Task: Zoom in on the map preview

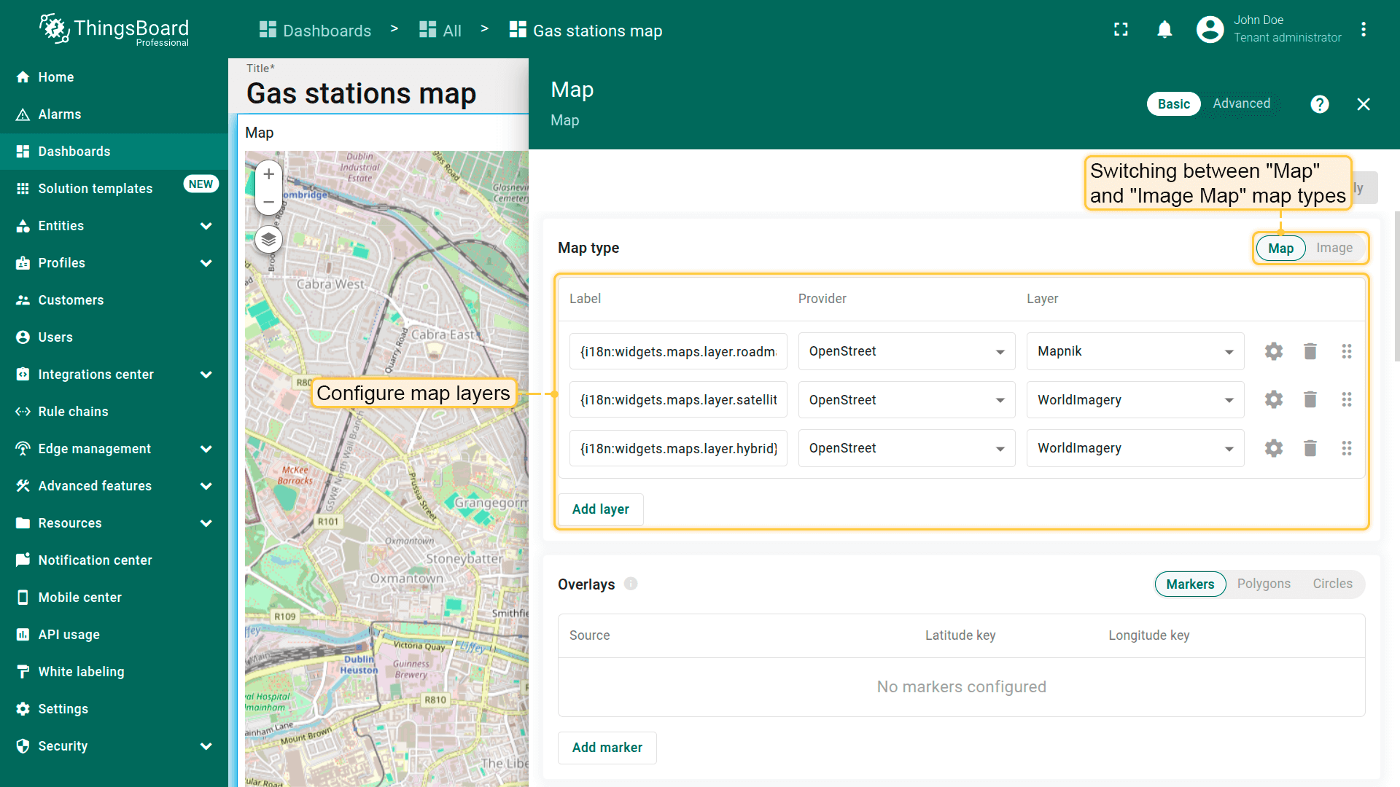Action: [x=268, y=174]
